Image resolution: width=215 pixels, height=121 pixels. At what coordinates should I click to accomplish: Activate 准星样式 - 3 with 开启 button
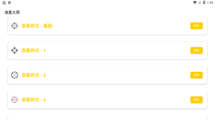pyautogui.click(x=196, y=100)
